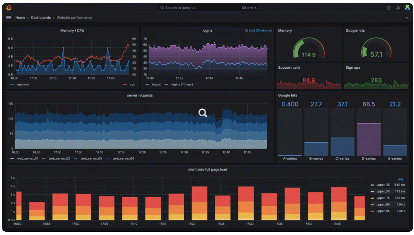Navigate to the Dashboards breadcrumb
Screen dimensions: 414x235
click(x=41, y=18)
